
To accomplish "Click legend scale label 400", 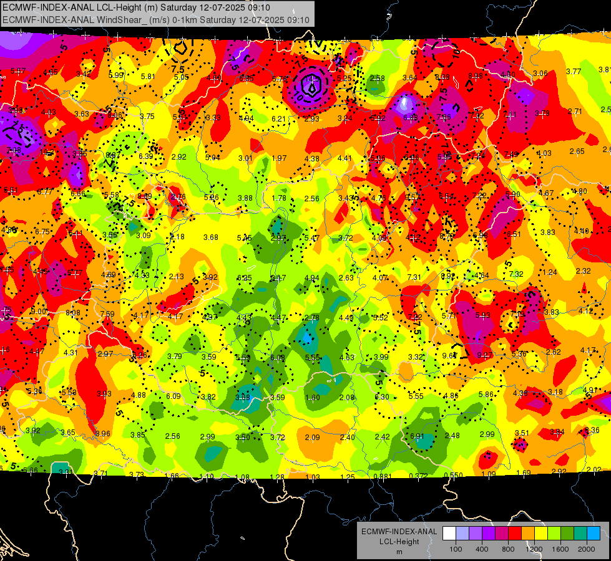I will [482, 549].
